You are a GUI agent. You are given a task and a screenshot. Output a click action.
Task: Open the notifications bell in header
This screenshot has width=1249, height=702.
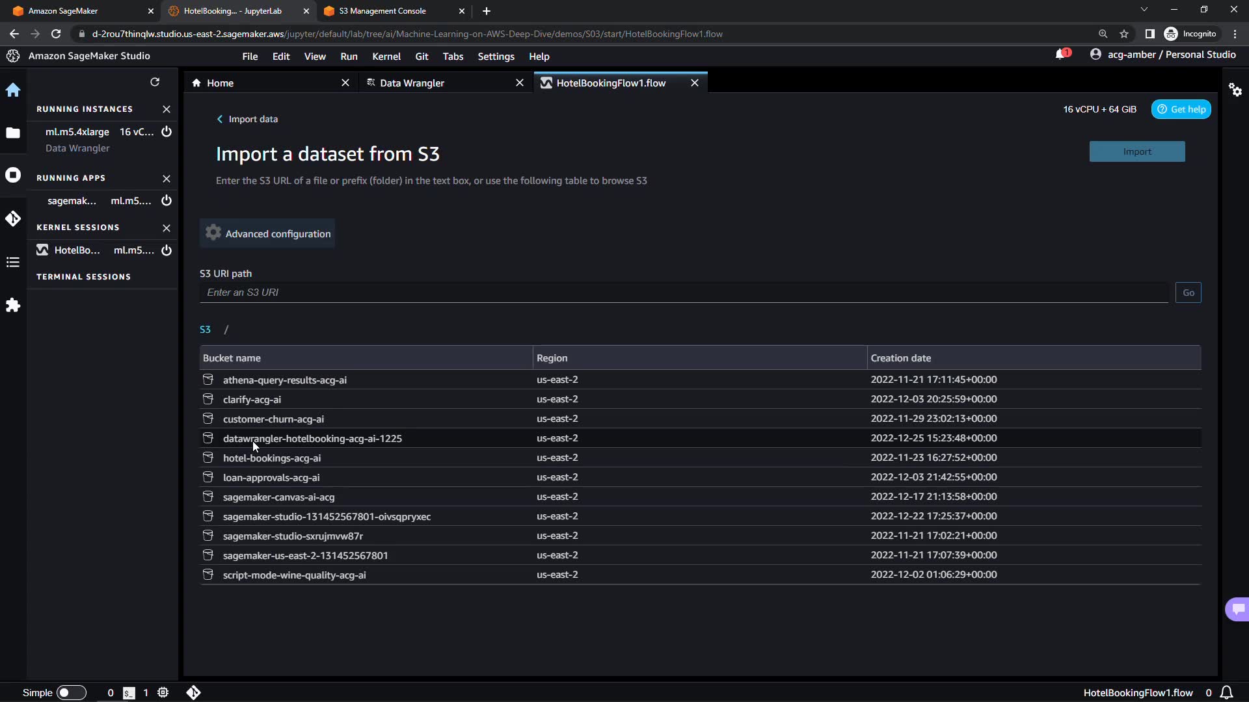1061,55
